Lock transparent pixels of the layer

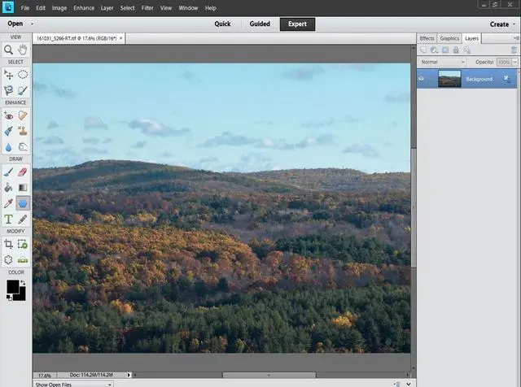click(x=467, y=50)
